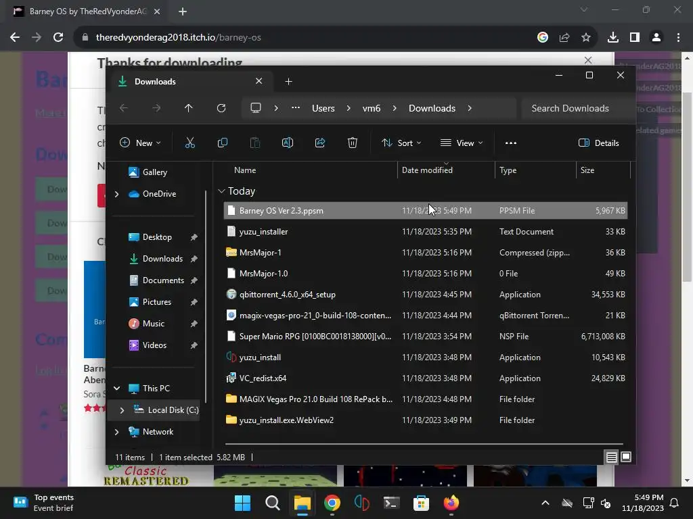Open the Chrome three-dot menu
Screen dimensions: 693x519
coord(678,38)
